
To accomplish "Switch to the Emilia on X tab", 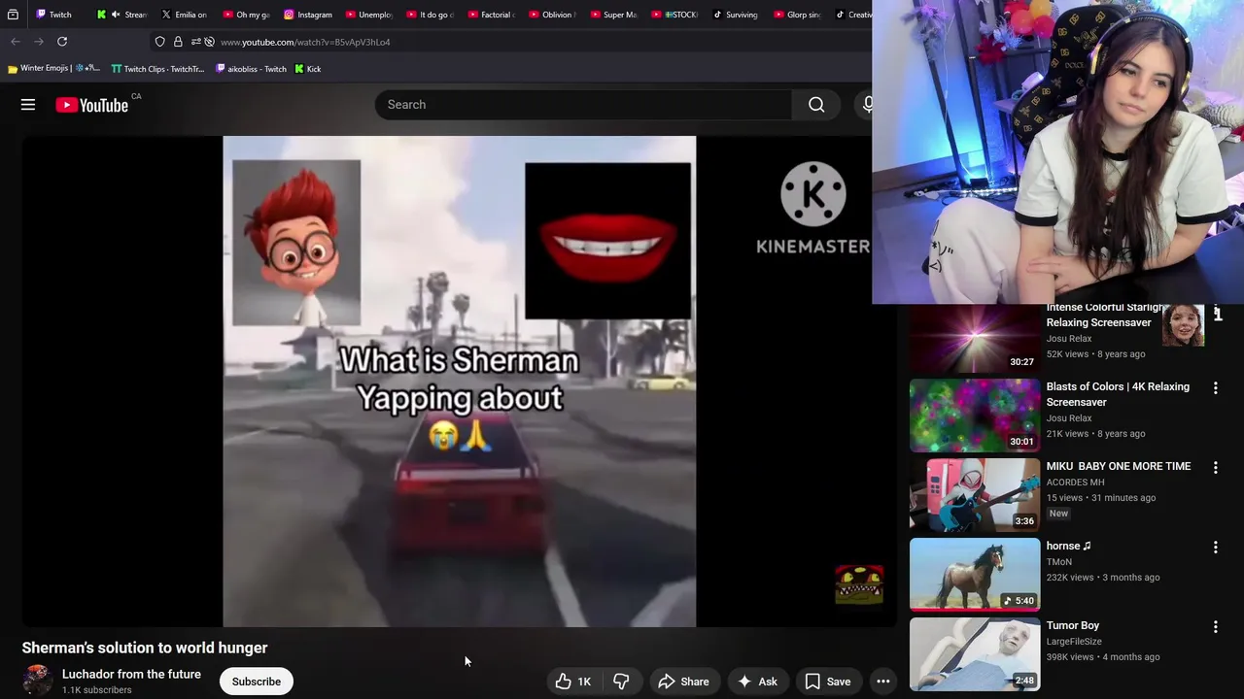I will click(x=185, y=15).
